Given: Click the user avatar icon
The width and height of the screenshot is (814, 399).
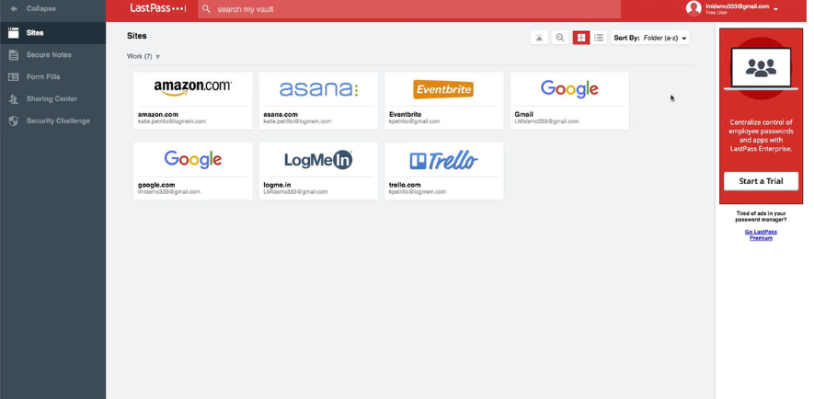Looking at the screenshot, I should point(694,8).
